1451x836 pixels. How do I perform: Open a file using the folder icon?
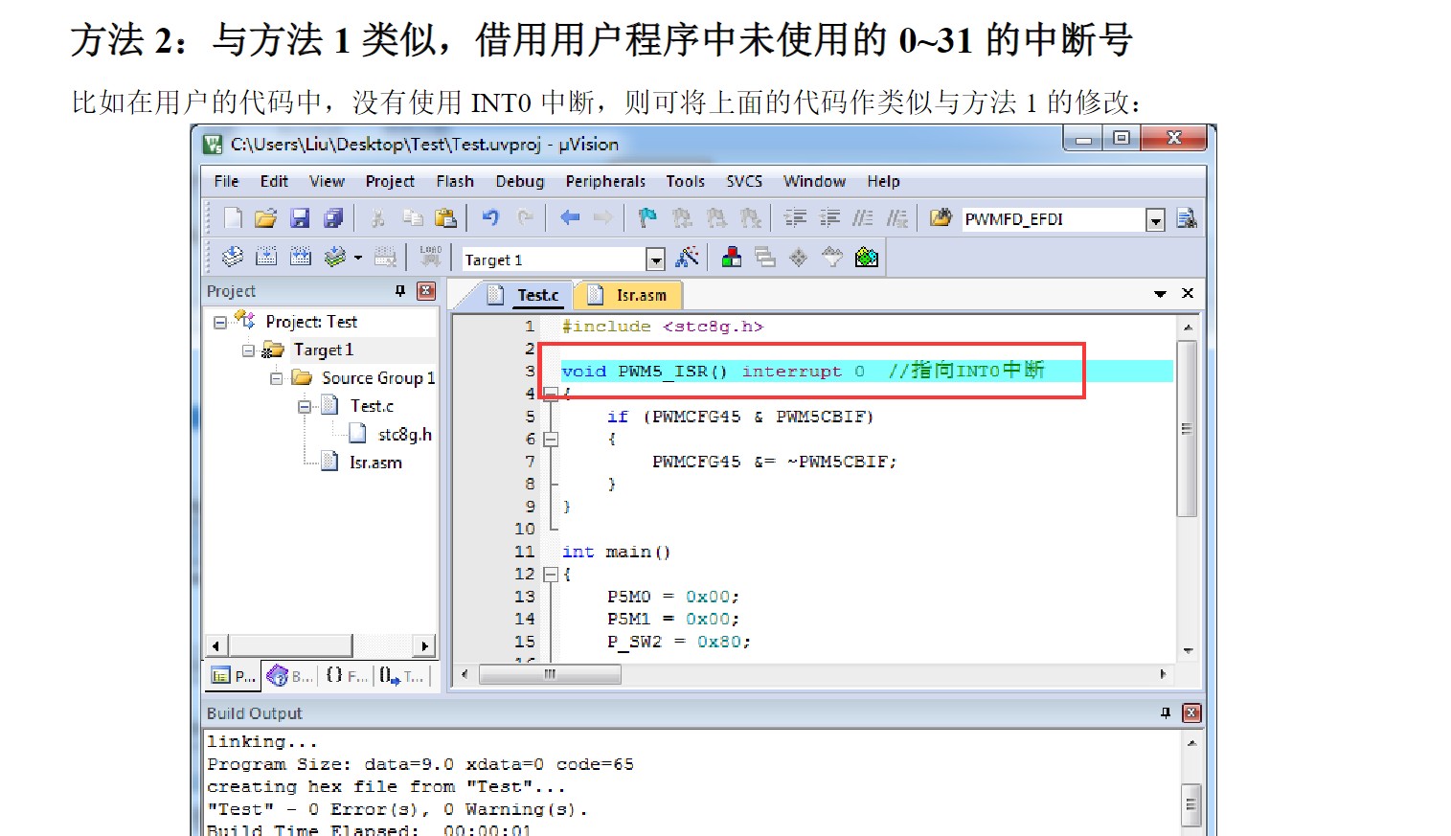(266, 218)
